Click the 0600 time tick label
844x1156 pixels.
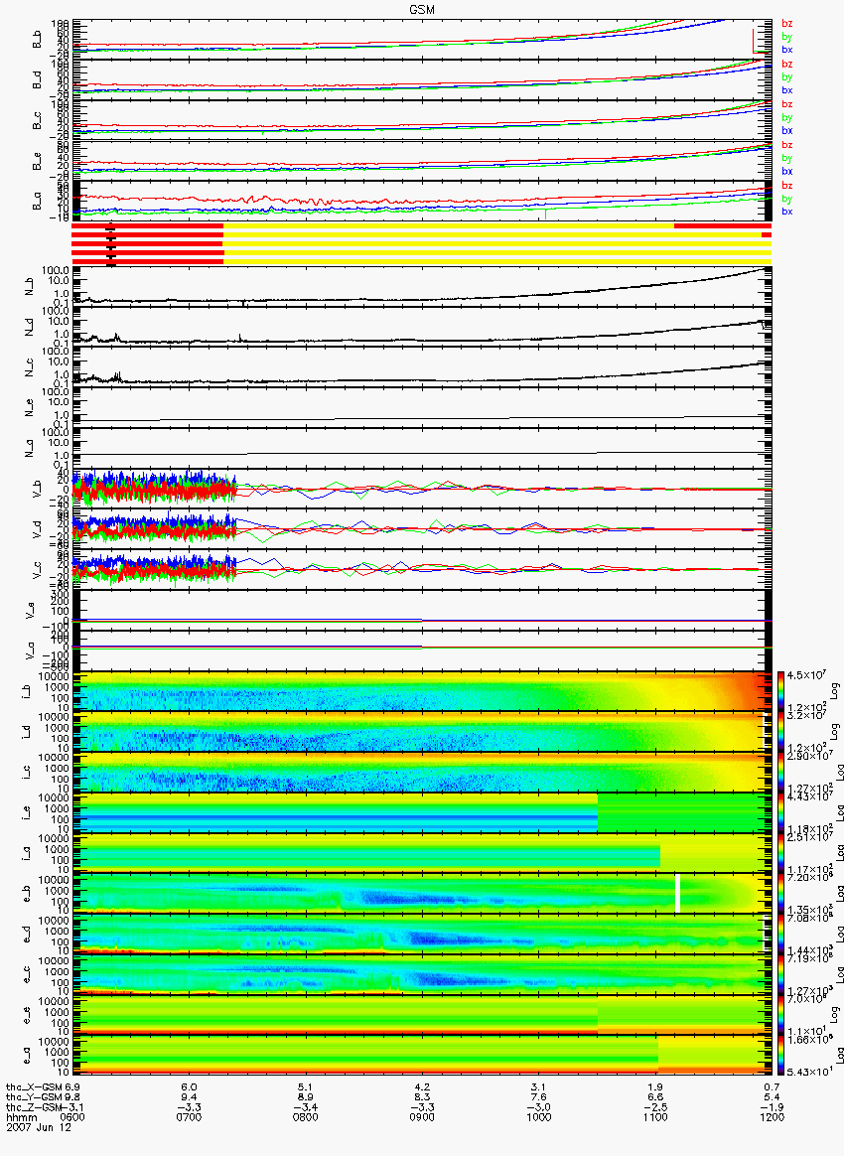[72, 1117]
